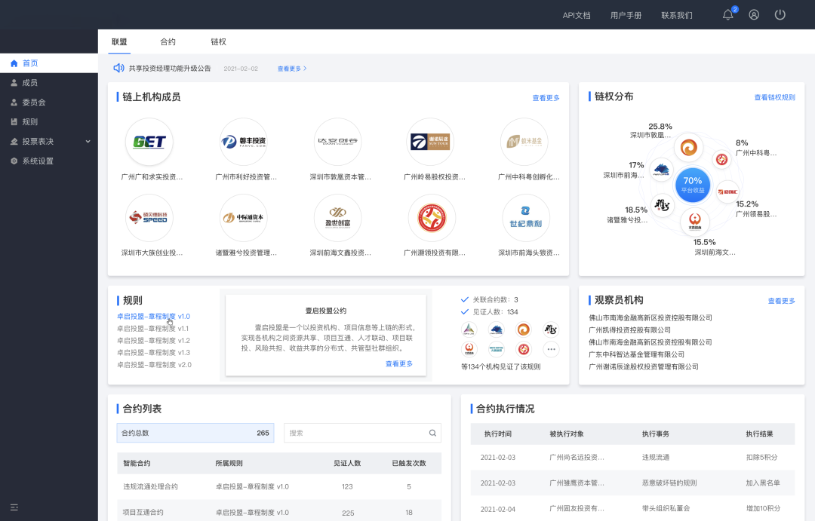Click the user profile icon
The image size is (815, 521).
(754, 15)
